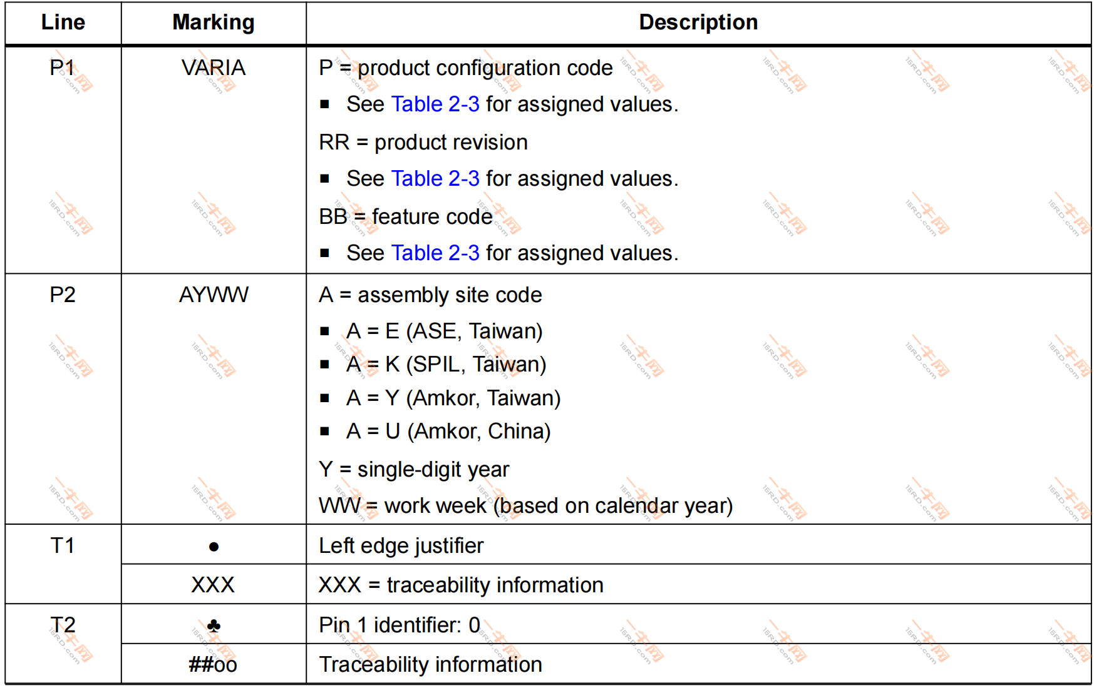Click the Line column header
1094x688 pixels.
[63, 23]
